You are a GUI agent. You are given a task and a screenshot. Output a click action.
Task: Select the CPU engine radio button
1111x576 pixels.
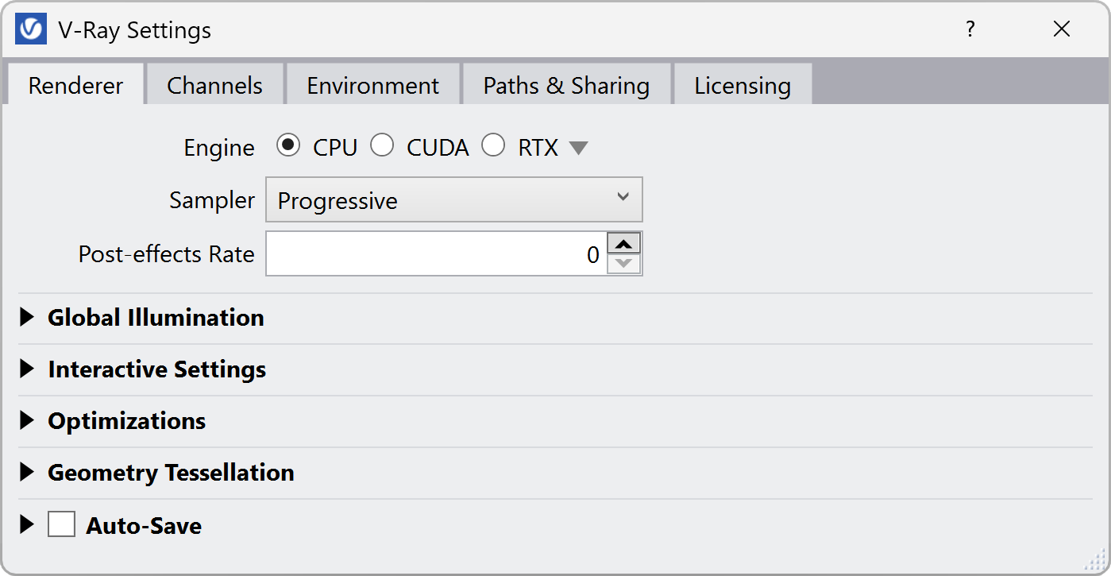click(288, 145)
